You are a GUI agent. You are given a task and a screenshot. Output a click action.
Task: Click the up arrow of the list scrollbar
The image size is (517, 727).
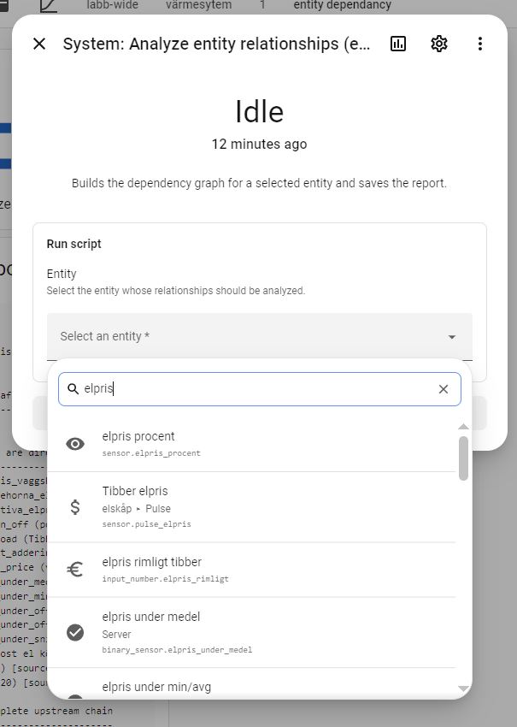(x=463, y=426)
